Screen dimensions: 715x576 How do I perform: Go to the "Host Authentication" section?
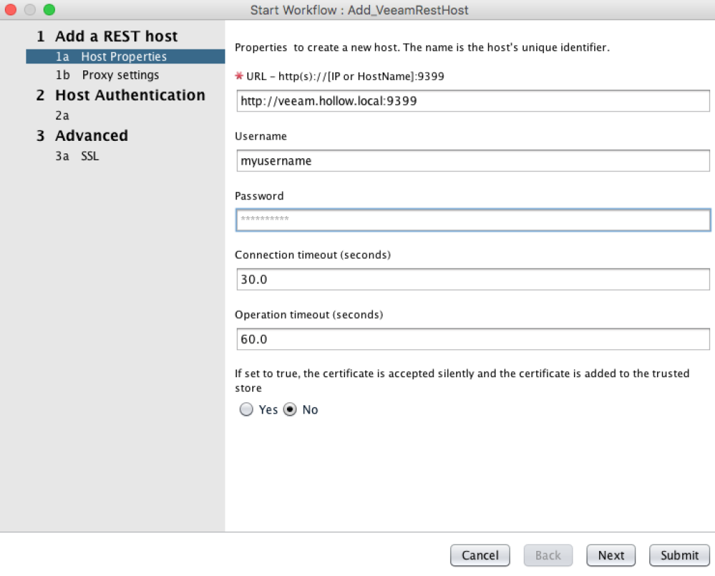coord(130,96)
